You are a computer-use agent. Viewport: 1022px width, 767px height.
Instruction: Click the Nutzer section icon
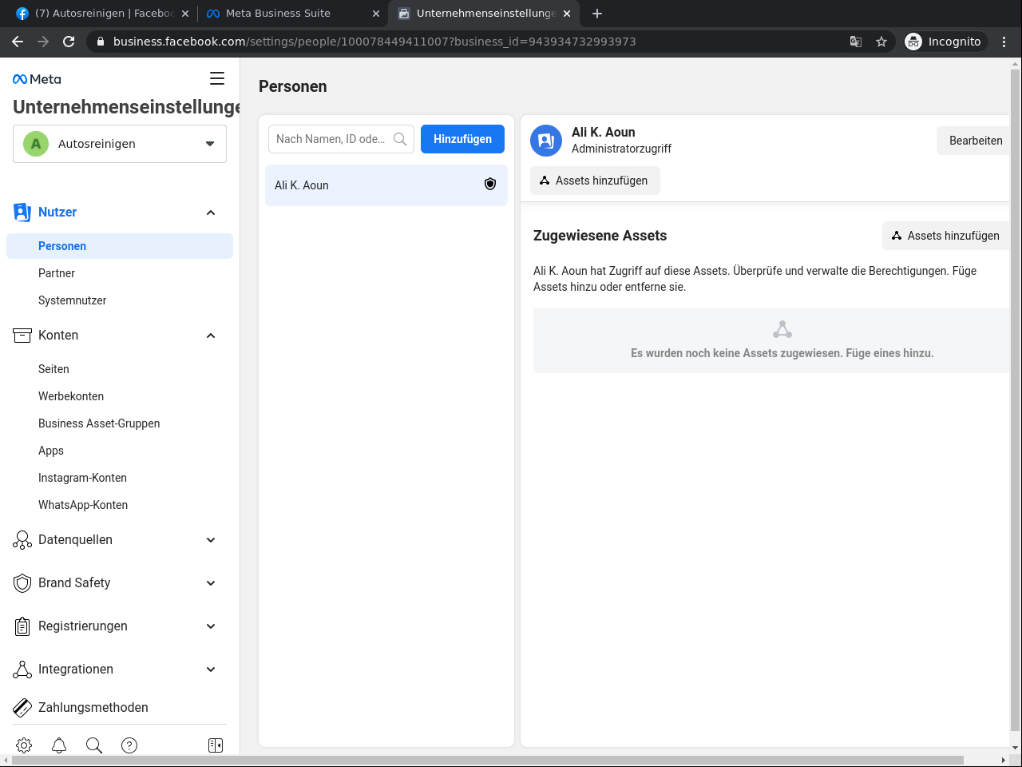pos(22,213)
